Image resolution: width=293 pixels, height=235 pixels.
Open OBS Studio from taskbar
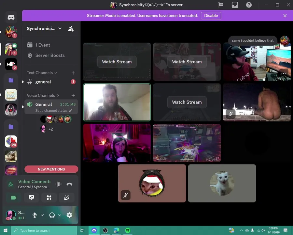pyautogui.click(x=105, y=230)
